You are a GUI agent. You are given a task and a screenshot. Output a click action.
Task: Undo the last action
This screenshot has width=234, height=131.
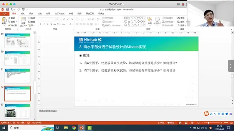[12, 10]
